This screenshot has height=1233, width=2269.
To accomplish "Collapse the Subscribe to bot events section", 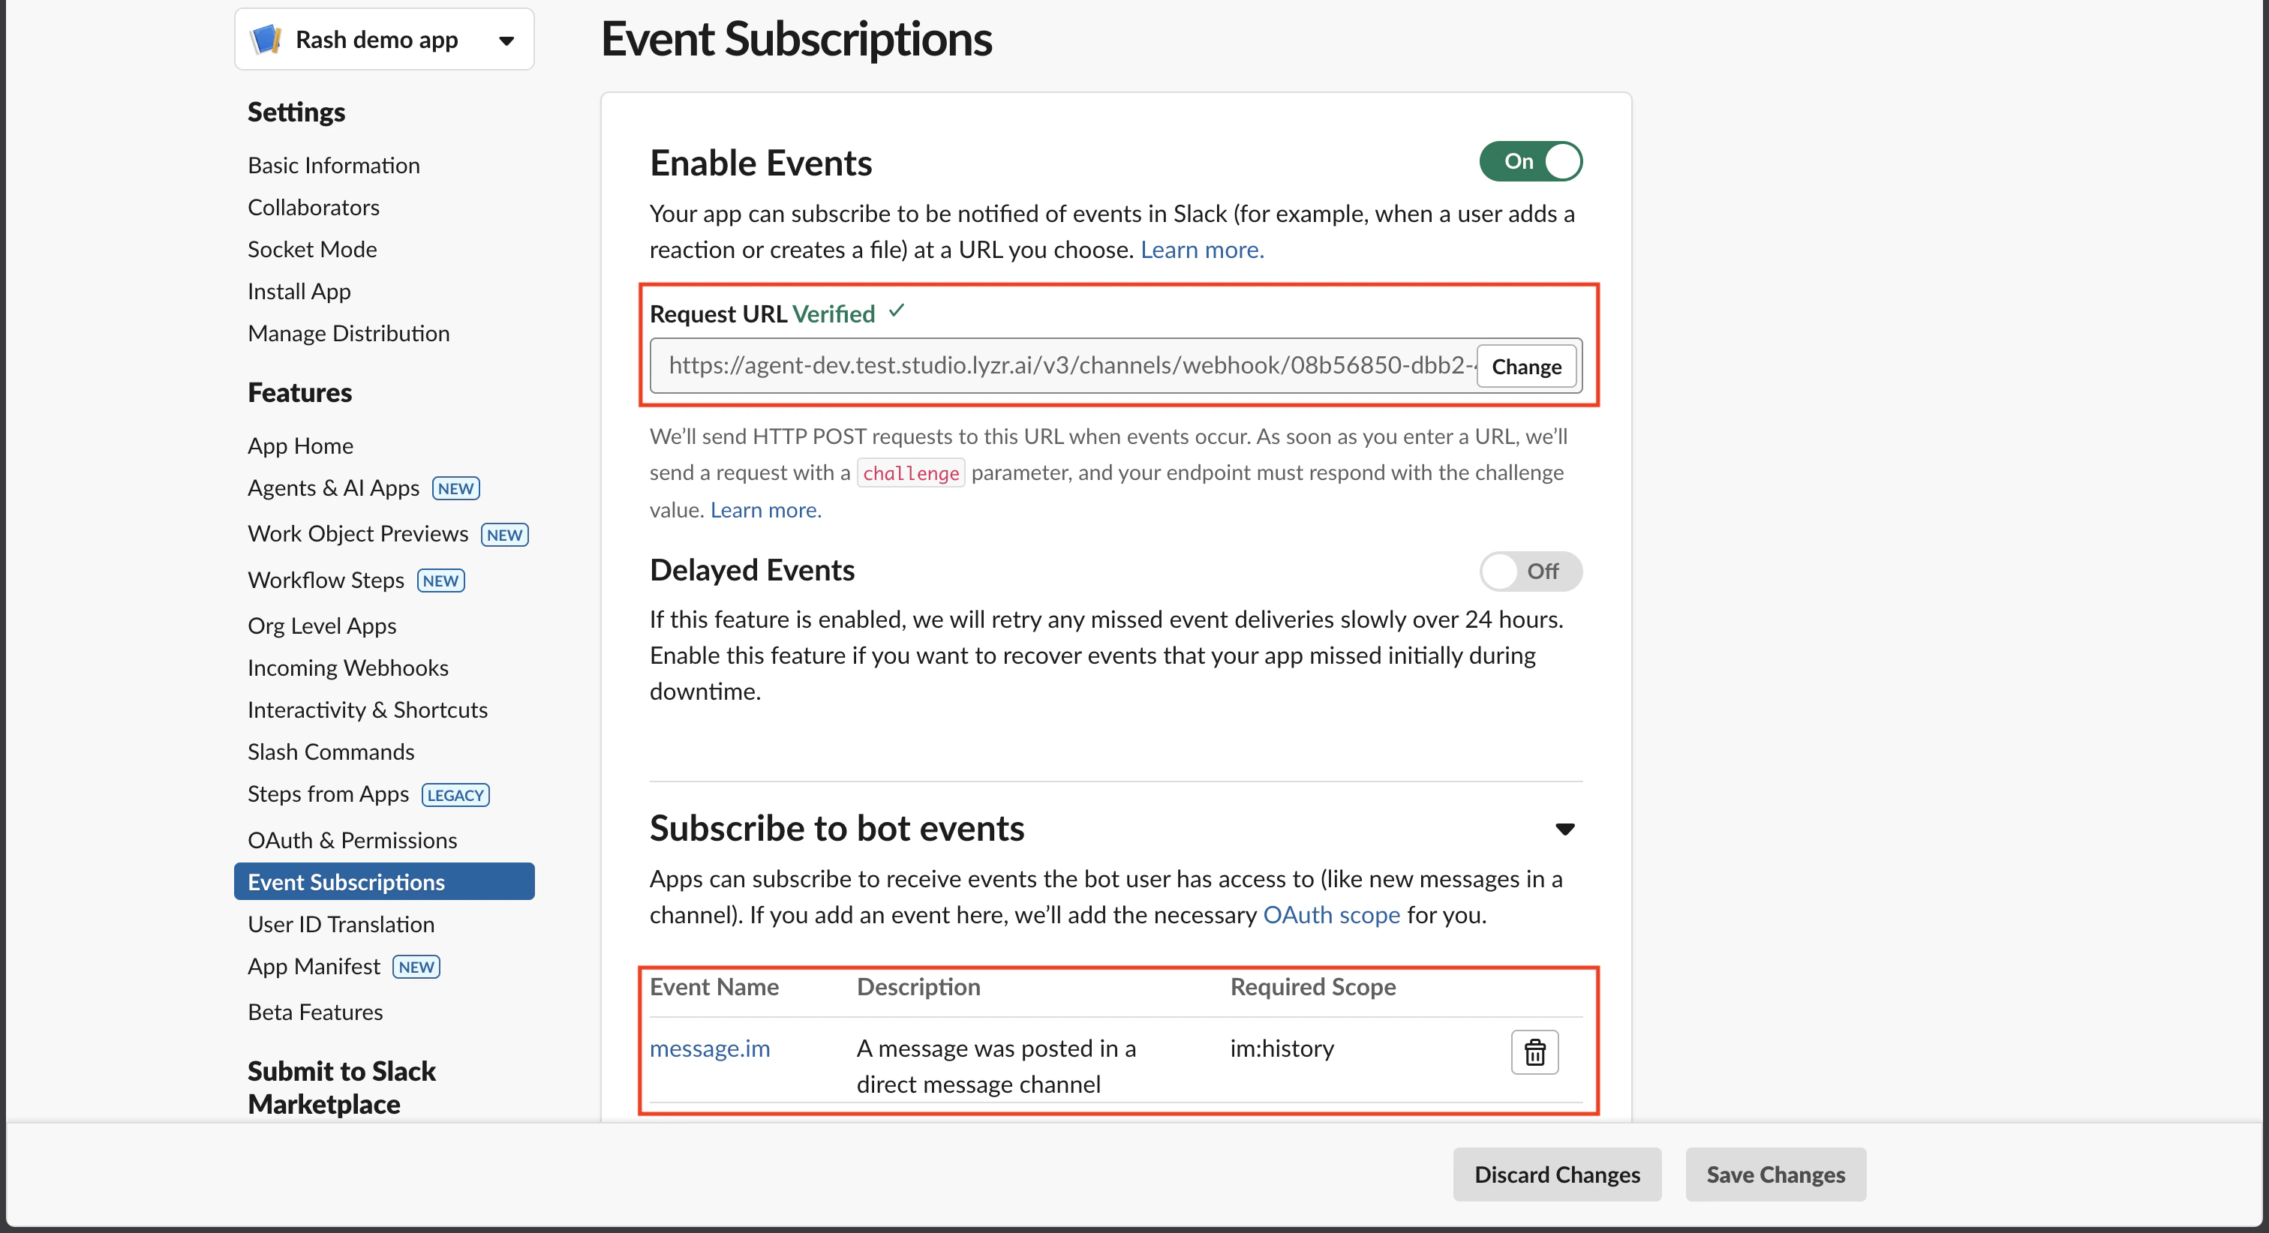I will pyautogui.click(x=1564, y=829).
